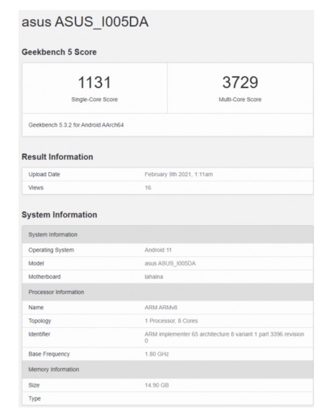Click Geekbench 5.3.2 for Android AArch64 text
Screen dimensions: 334x412
[x=76, y=125]
